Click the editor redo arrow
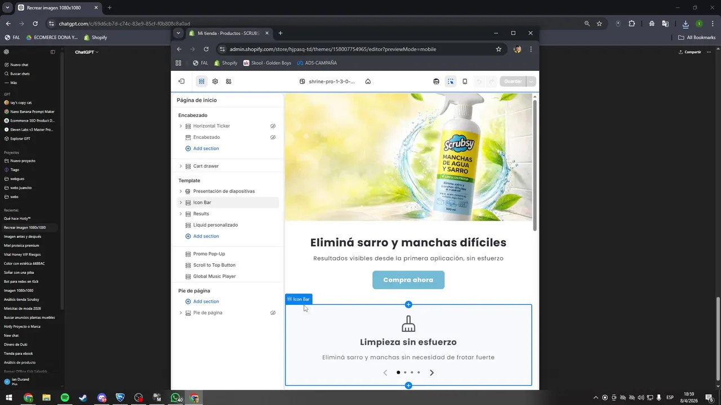Screen dimensions: 721x405 tap(491, 82)
